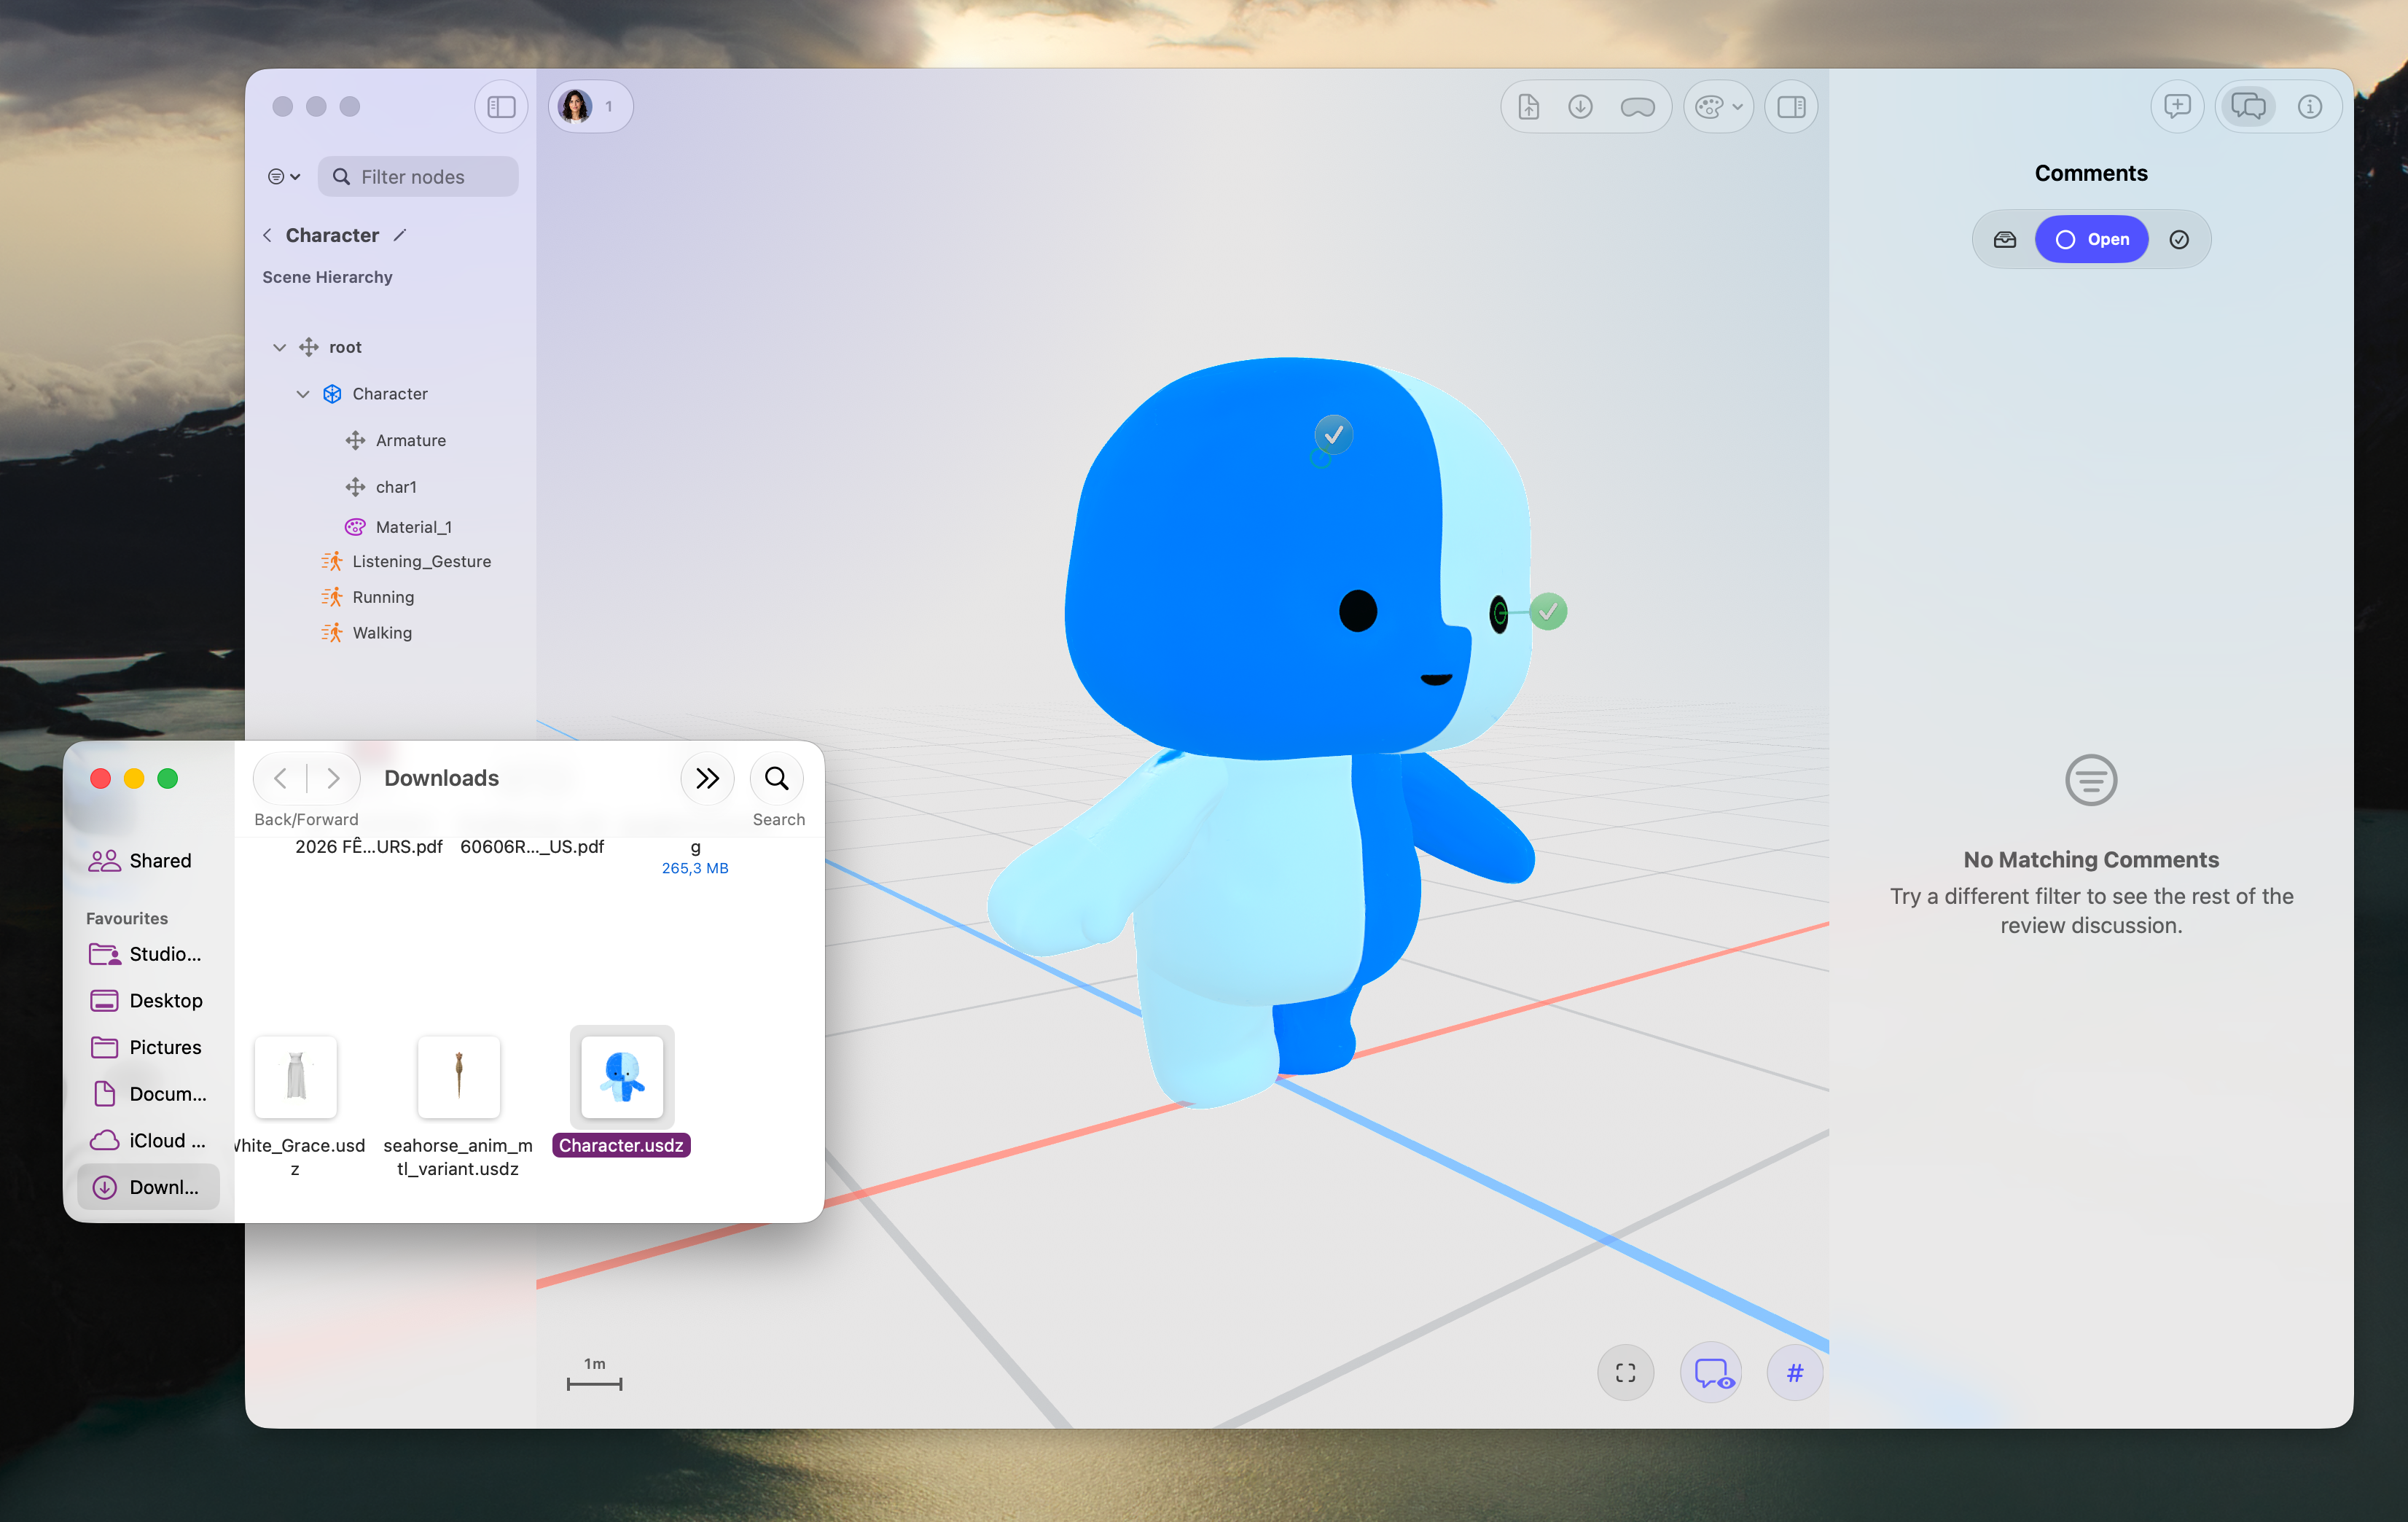Toggle the right inspector panel button

coord(1791,106)
